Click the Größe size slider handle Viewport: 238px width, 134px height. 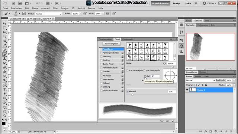173,67
